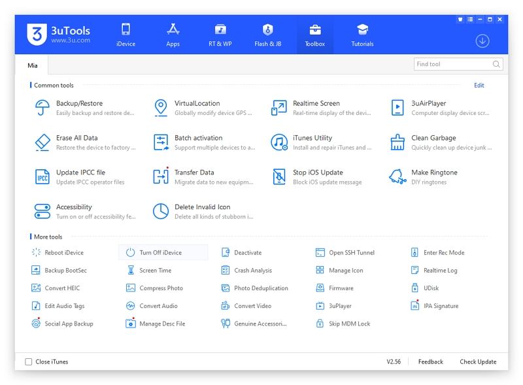Switch to the Flash & JB tab
Image resolution: width=523 pixels, height=385 pixels.
click(267, 35)
